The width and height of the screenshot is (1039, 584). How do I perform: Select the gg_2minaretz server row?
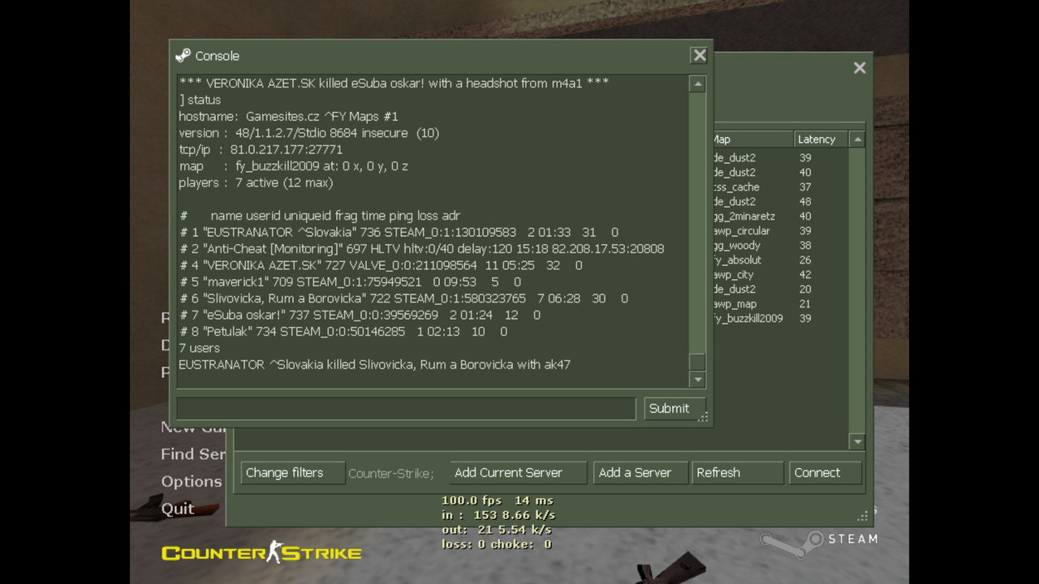coord(779,217)
